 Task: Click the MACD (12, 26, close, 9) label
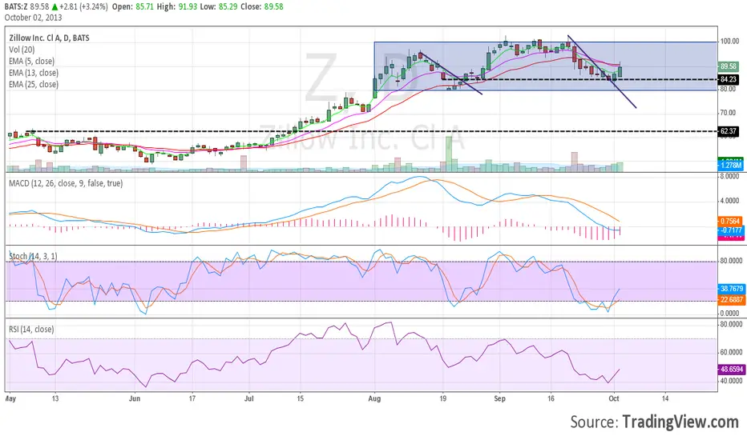point(66,183)
